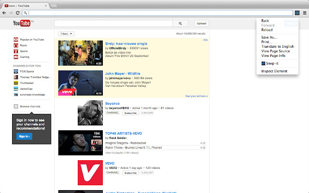Select Translate to English in the context menu
The height and width of the screenshot is (193, 309).
pos(277,46)
